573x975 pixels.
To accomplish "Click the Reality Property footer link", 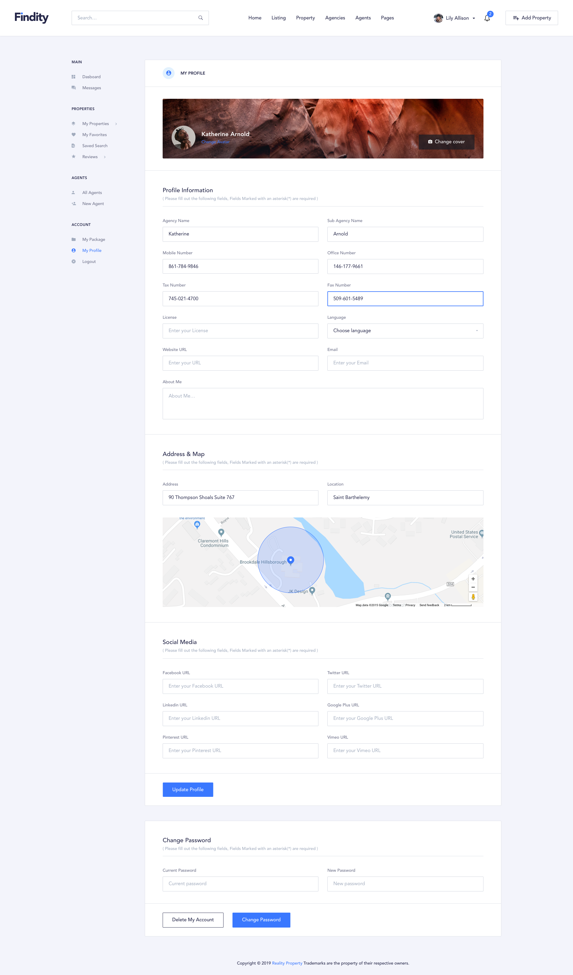I will 287,963.
